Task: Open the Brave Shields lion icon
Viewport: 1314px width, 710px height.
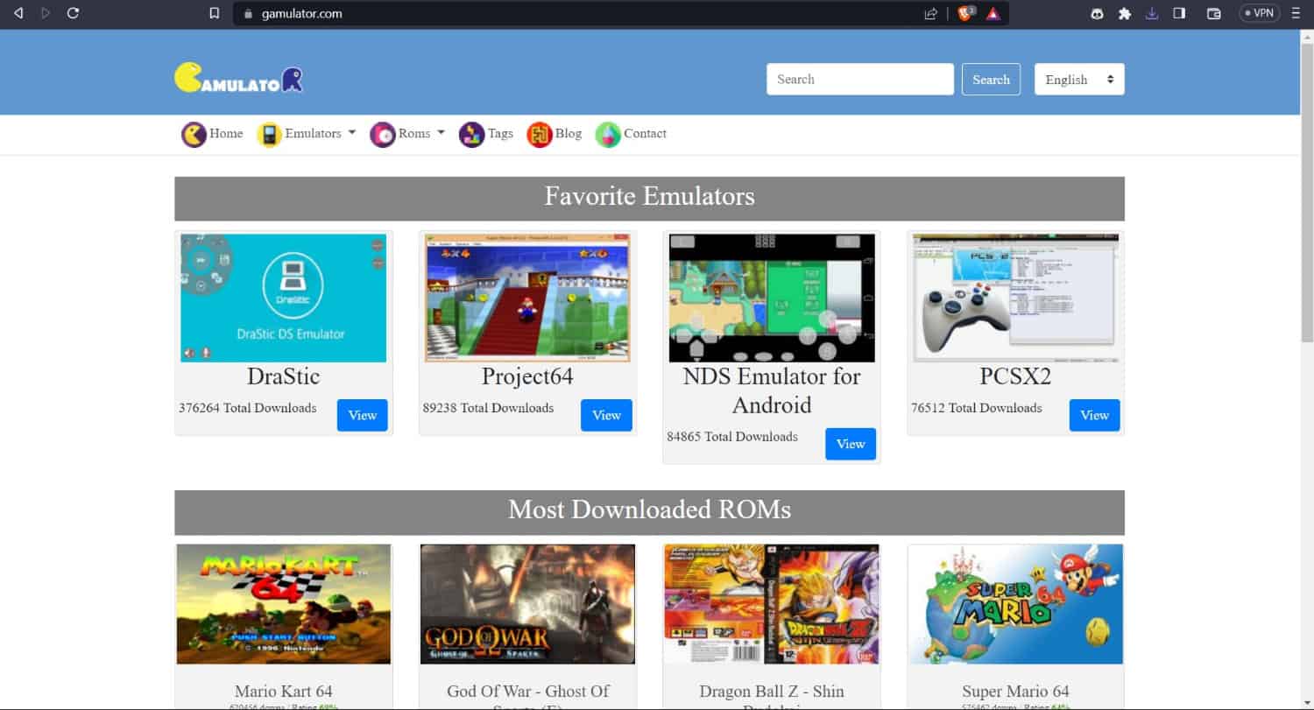Action: 966,13
